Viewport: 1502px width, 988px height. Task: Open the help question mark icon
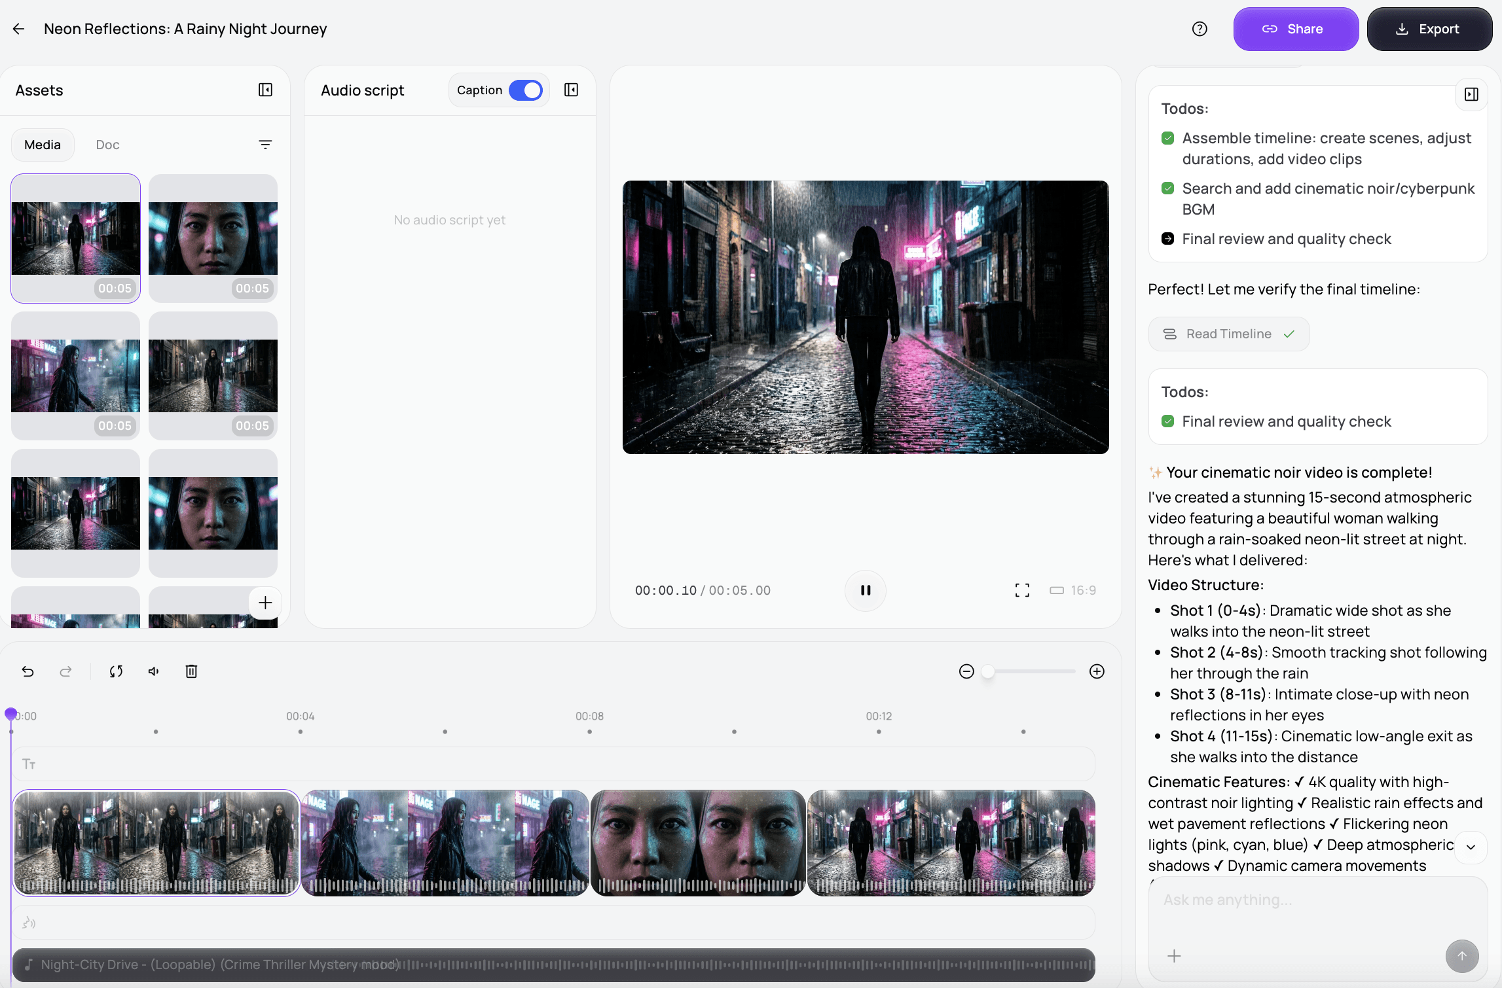[x=1200, y=29]
